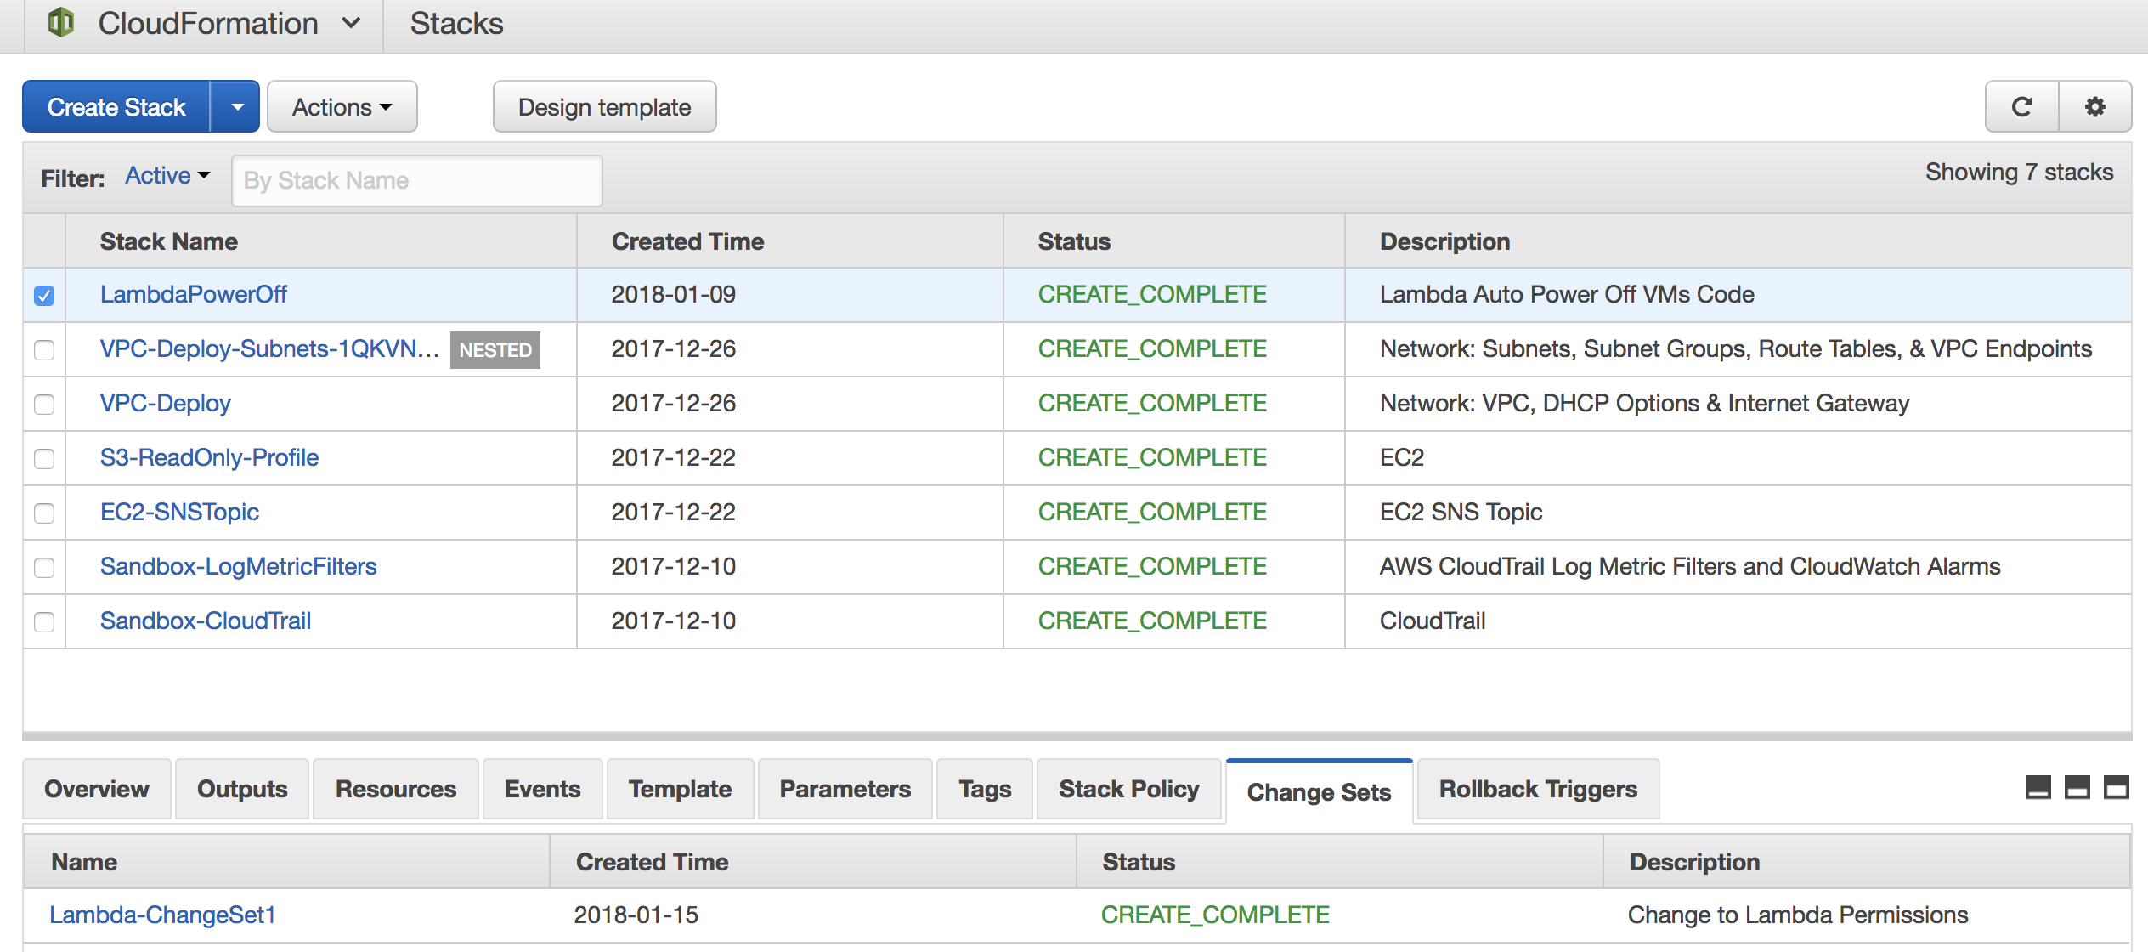Select the VPC-Deploy stack checkbox

coord(44,405)
